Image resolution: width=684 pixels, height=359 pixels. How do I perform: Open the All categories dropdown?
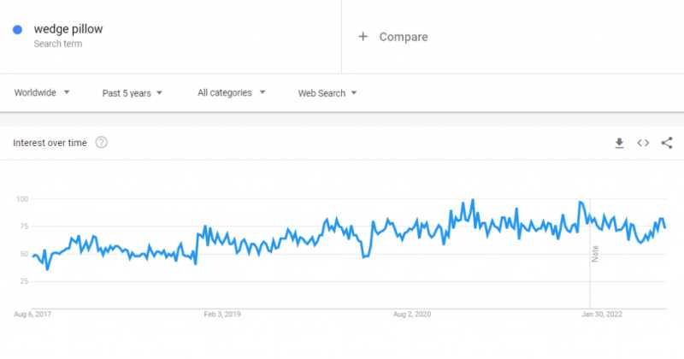(x=231, y=92)
